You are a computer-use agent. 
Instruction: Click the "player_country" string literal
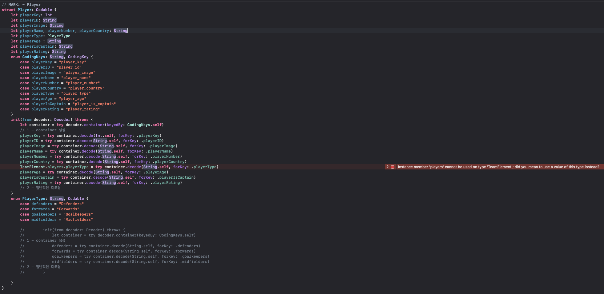pyautogui.click(x=86, y=88)
